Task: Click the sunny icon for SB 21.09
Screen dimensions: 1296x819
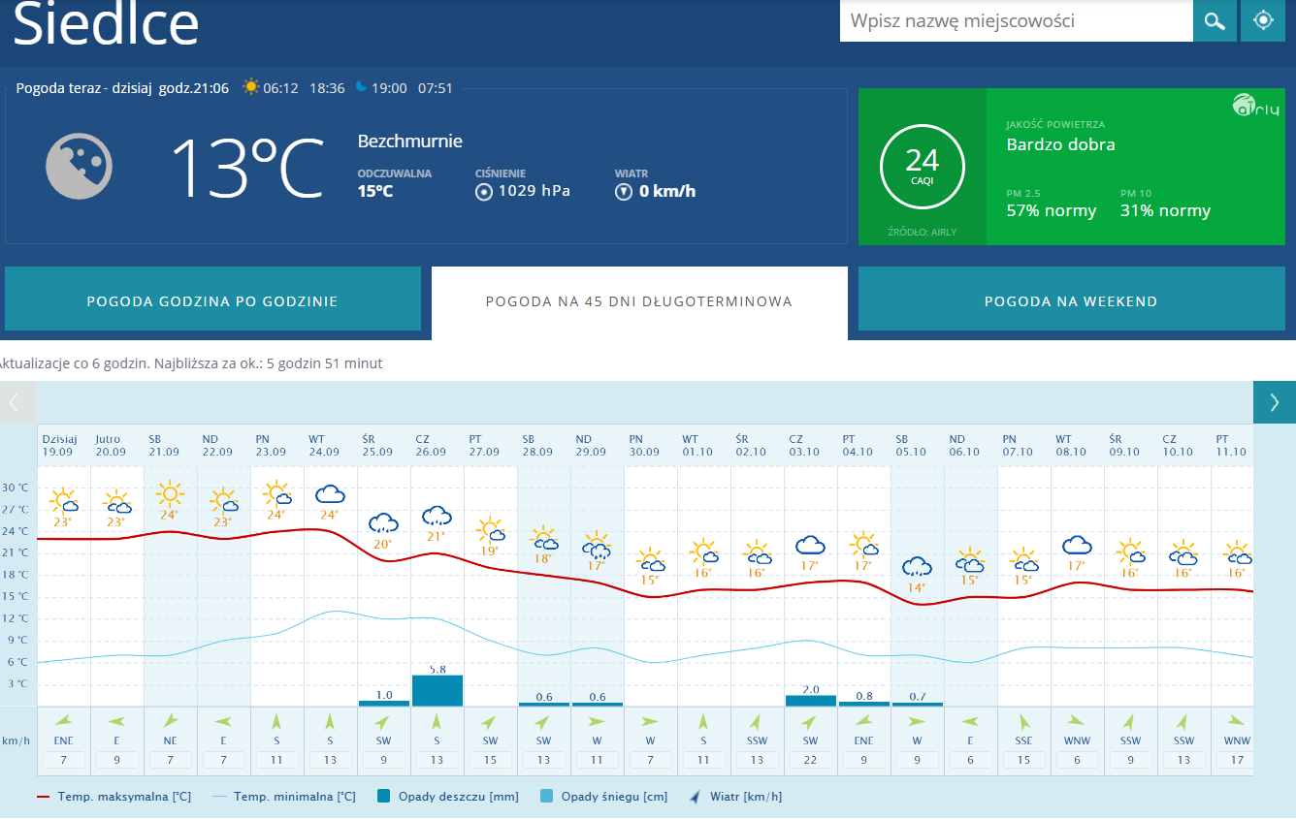Action: pos(171,494)
